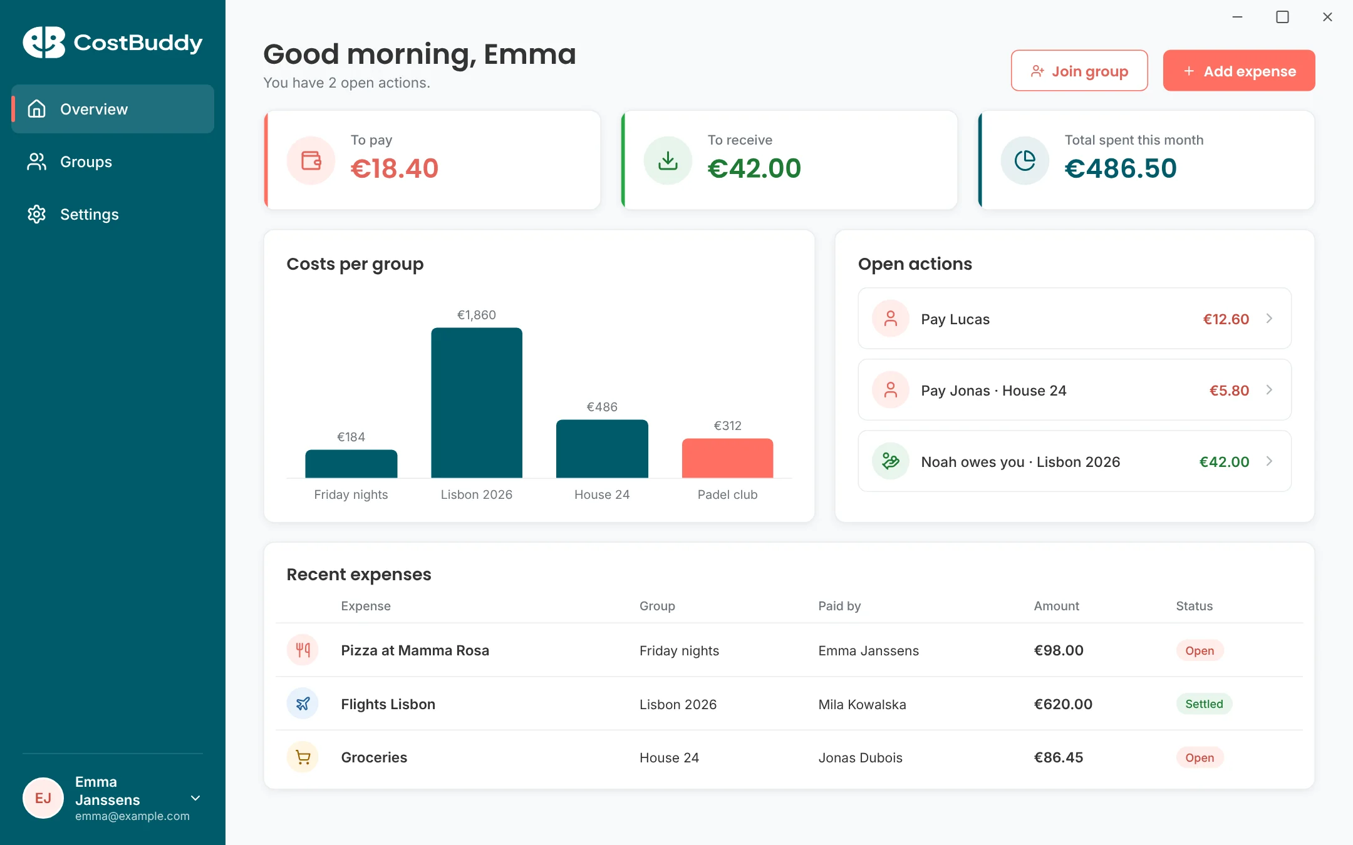This screenshot has height=845, width=1353.
Task: Click the utensils icon for Pizza at Mamma Rosa
Action: (303, 650)
